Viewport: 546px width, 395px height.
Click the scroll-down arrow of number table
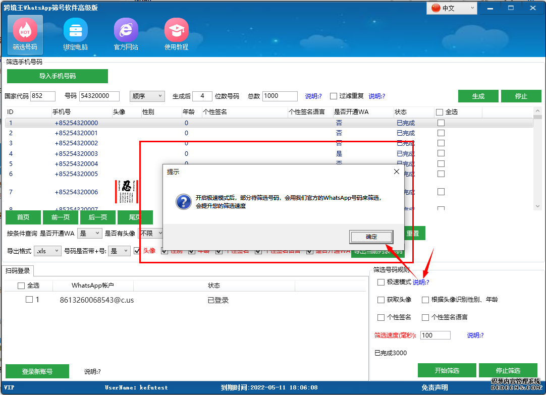pos(537,206)
